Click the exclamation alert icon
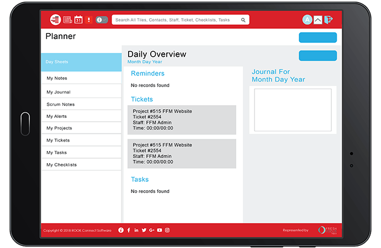Image resolution: width=381 pixels, height=248 pixels. pos(88,20)
